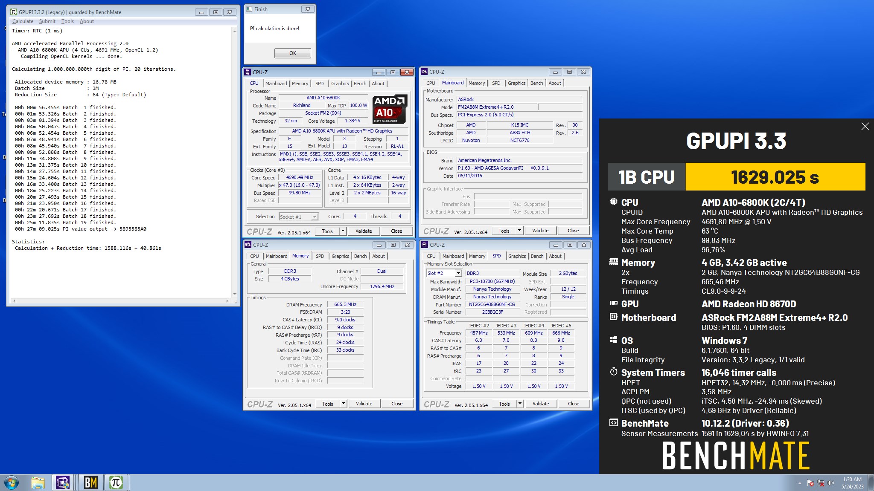Click the Action Center flag tray icon
Screen dimensions: 874x491
(810, 483)
